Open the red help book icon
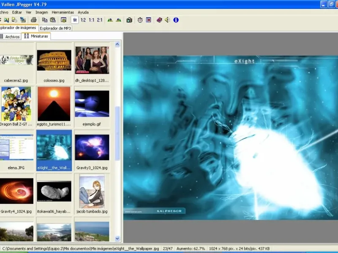338x253 pixels. coord(159,20)
